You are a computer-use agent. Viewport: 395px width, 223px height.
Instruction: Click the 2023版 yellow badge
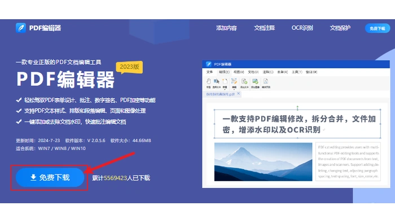pyautogui.click(x=129, y=67)
